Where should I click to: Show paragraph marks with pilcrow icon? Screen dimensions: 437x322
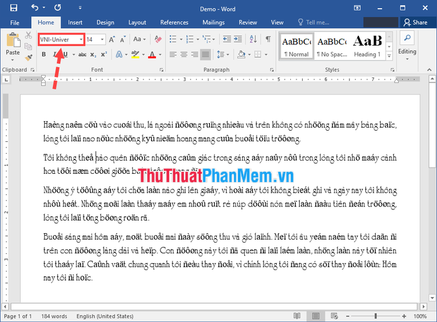tap(268, 39)
